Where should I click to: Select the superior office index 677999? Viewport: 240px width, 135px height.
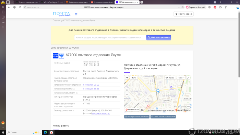pos(86,104)
